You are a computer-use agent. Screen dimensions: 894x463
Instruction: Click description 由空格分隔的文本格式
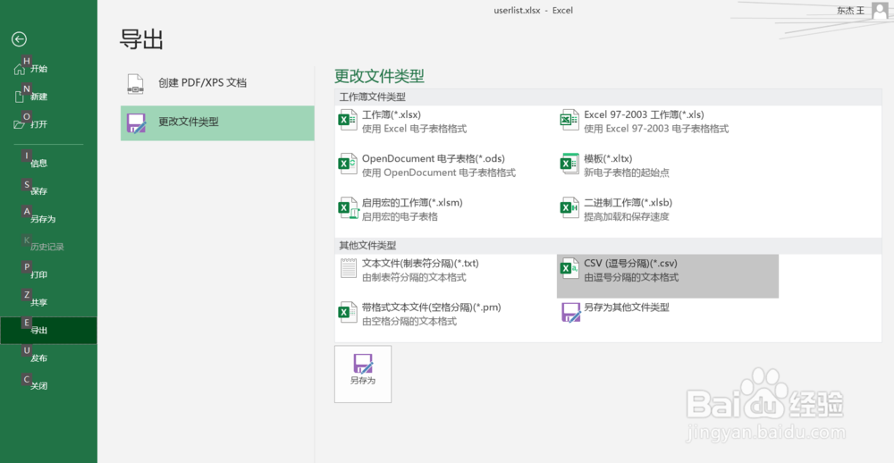tap(409, 321)
